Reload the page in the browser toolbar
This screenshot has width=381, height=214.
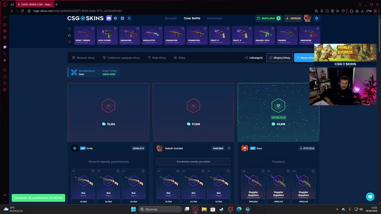(22, 11)
